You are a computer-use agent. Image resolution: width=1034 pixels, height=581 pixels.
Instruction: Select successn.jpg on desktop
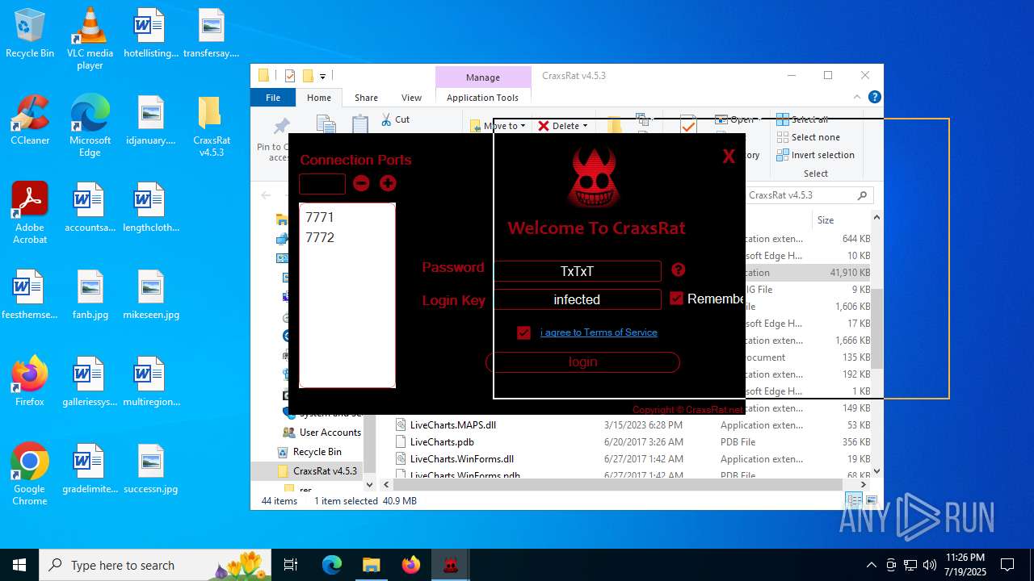click(x=150, y=470)
